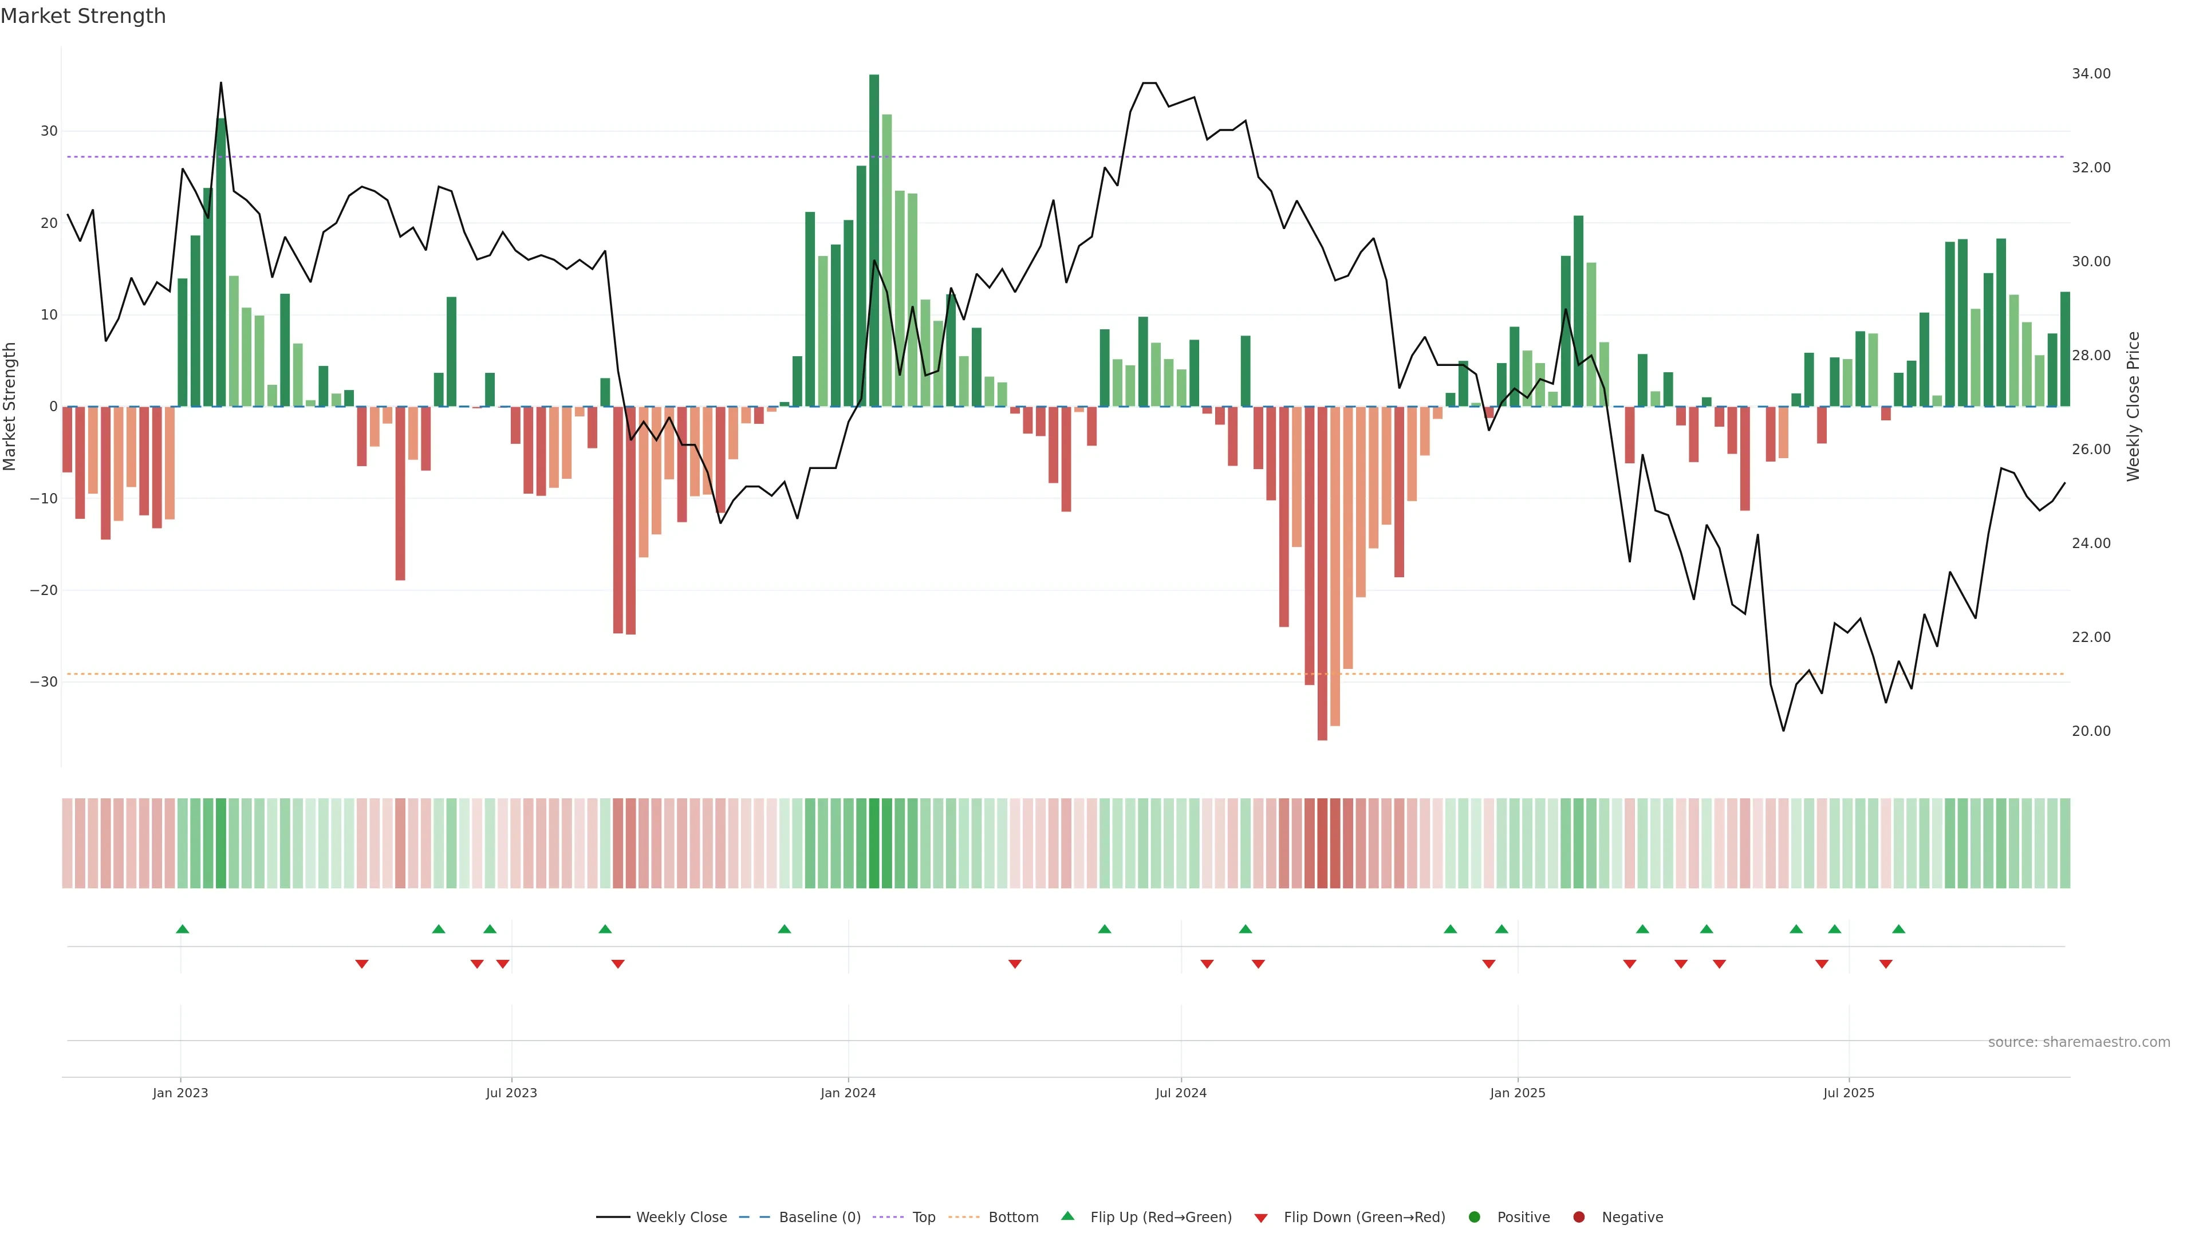
Task: Click the Market Strength chart title
Action: [83, 16]
